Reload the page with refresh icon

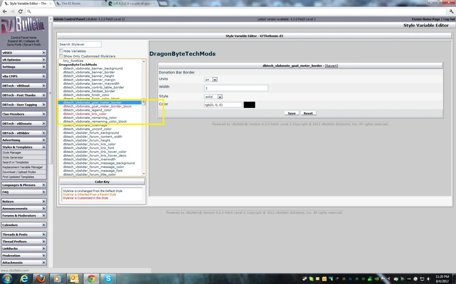point(20,11)
